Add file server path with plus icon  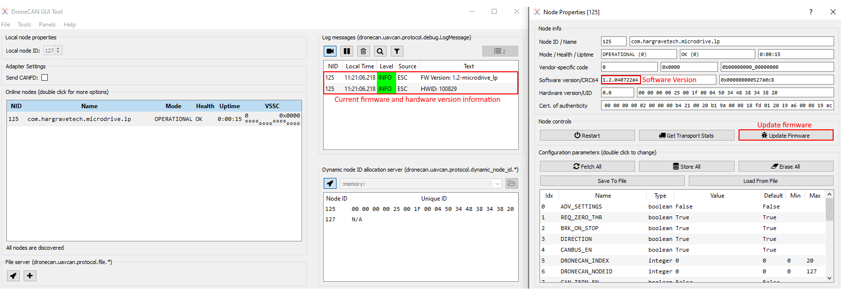30,276
